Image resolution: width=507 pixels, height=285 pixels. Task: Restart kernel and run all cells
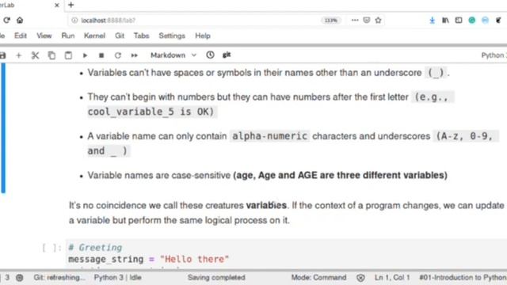pyautogui.click(x=134, y=55)
